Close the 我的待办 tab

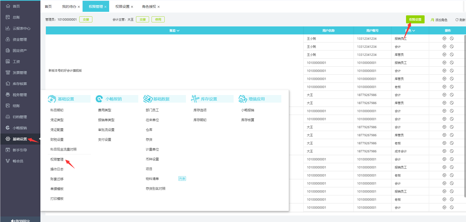click(79, 7)
